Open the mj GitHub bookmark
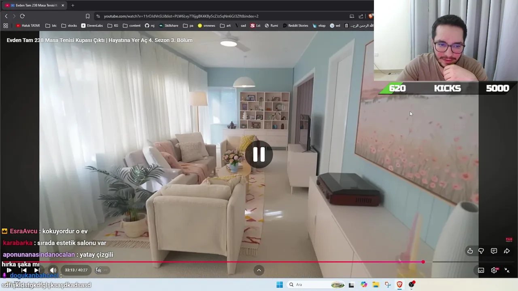Viewport: 518px width, 291px height. pos(150,25)
